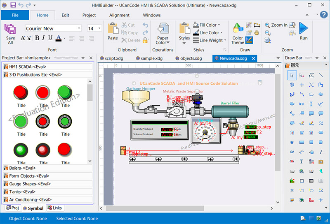The image size is (330, 224).
Task: Toggle center text alignment button
Action: point(81,38)
